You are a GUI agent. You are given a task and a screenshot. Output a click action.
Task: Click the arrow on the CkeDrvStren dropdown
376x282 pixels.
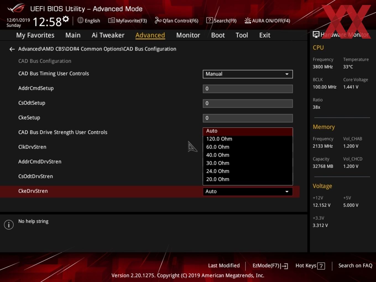point(287,191)
